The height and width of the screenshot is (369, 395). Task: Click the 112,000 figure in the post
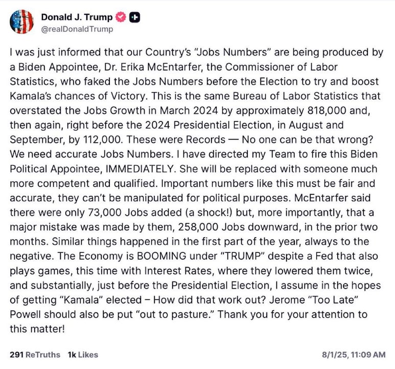click(x=103, y=140)
